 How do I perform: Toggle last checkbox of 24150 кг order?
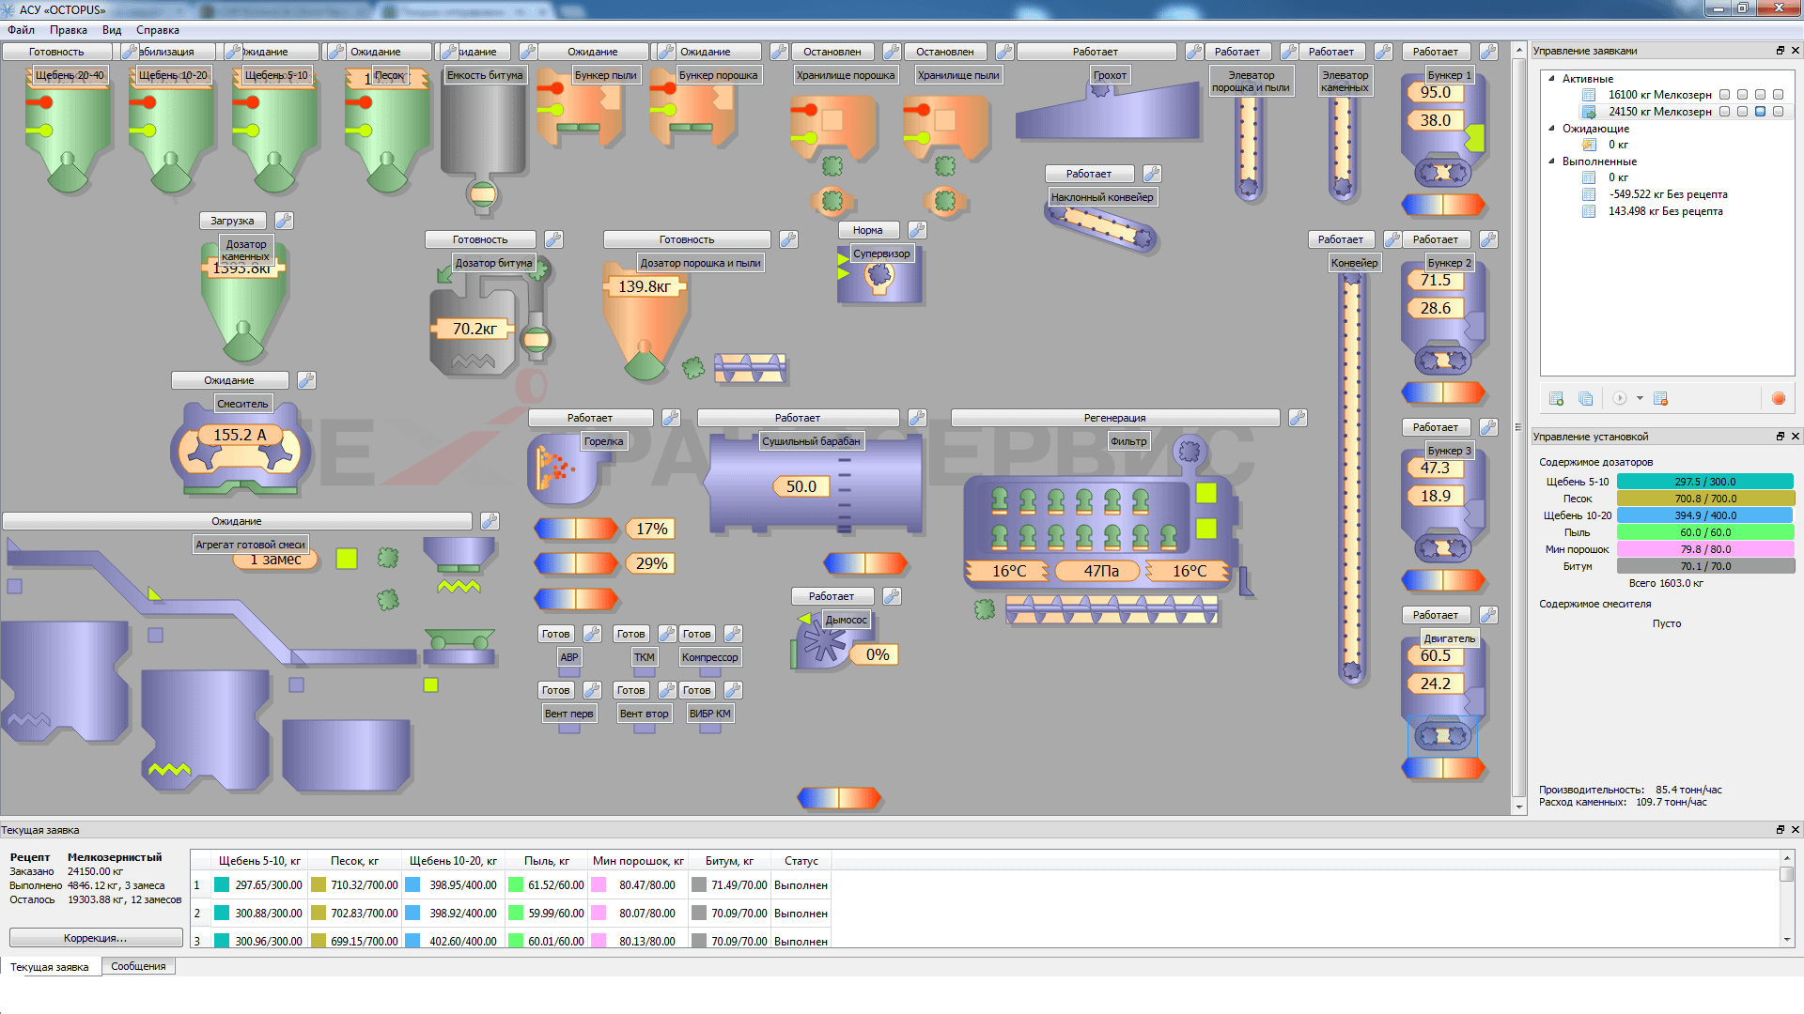pos(1778,112)
